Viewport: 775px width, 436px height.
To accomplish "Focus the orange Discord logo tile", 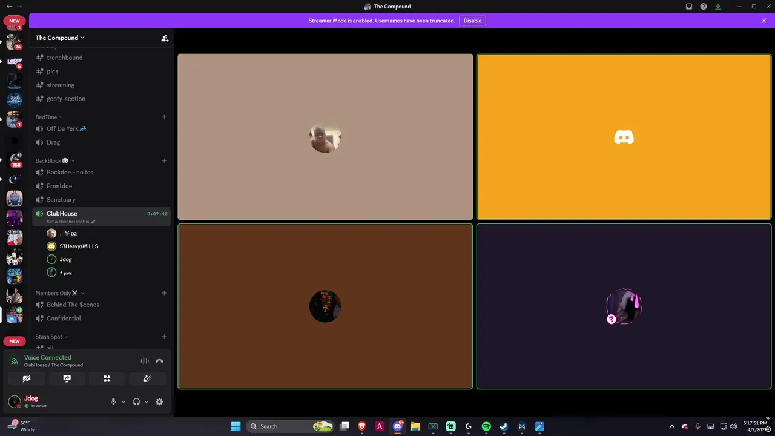I will tap(624, 137).
